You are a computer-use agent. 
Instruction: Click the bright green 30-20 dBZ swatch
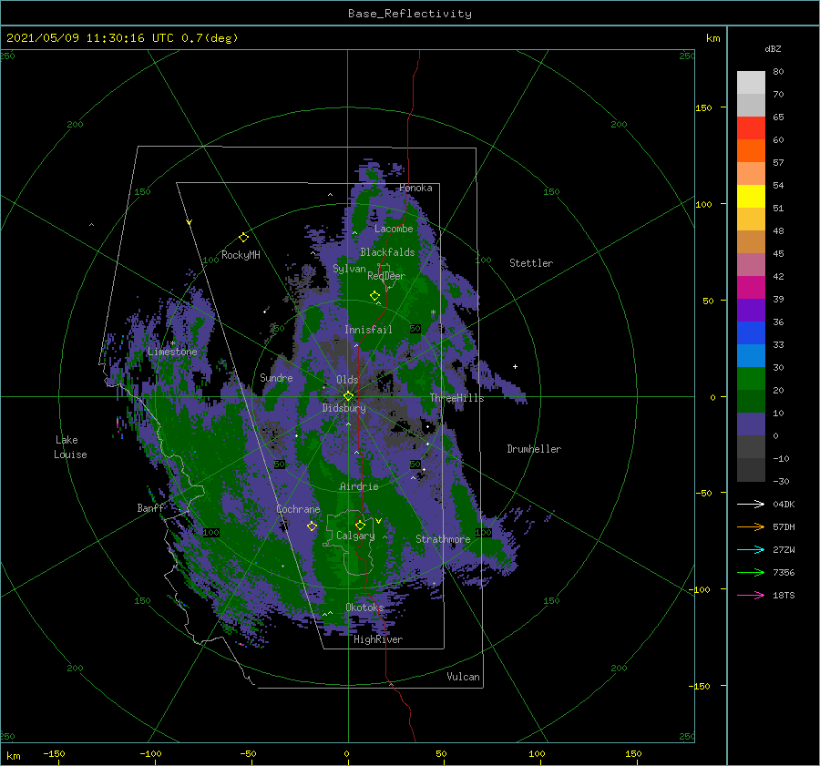[751, 379]
